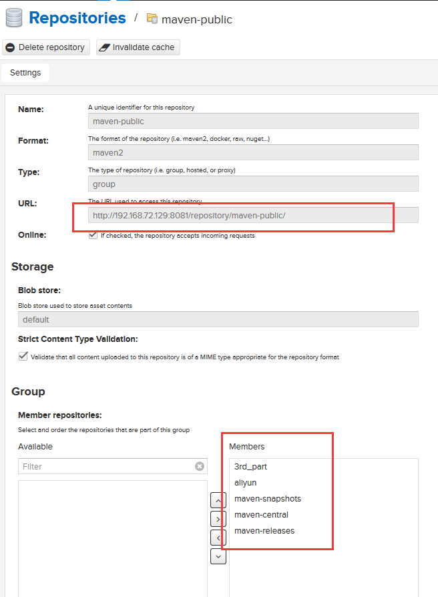Screen dimensions: 438x597
Task: Click the Delete repository button
Action: [46, 47]
